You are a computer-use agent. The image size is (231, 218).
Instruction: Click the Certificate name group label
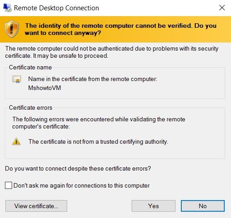[x=30, y=67]
